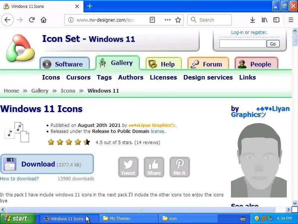Screen dimensions: 298x224
Task: Open Tags in the gallery submenu
Action: point(104,77)
